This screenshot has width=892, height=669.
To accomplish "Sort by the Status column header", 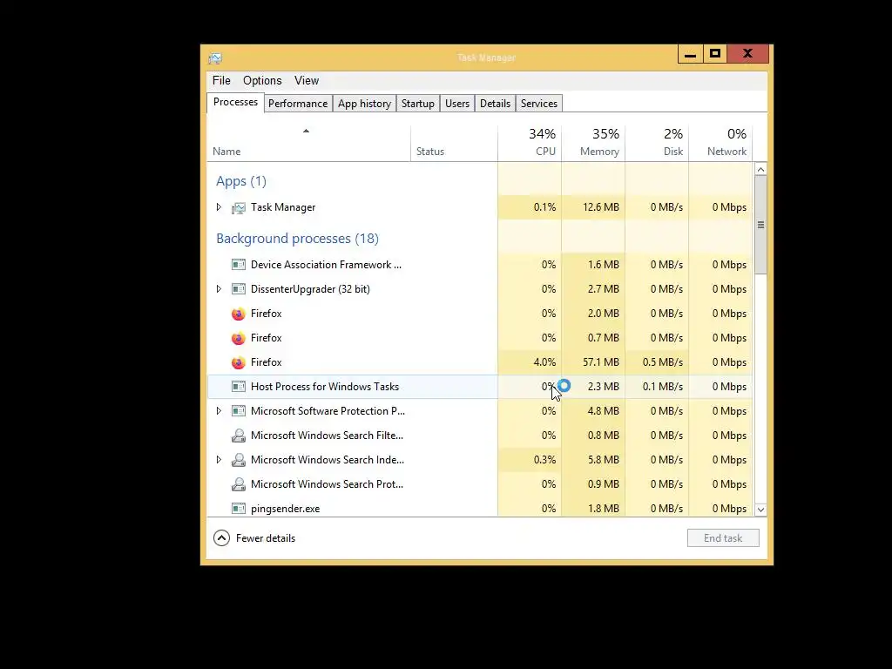I will (454, 144).
